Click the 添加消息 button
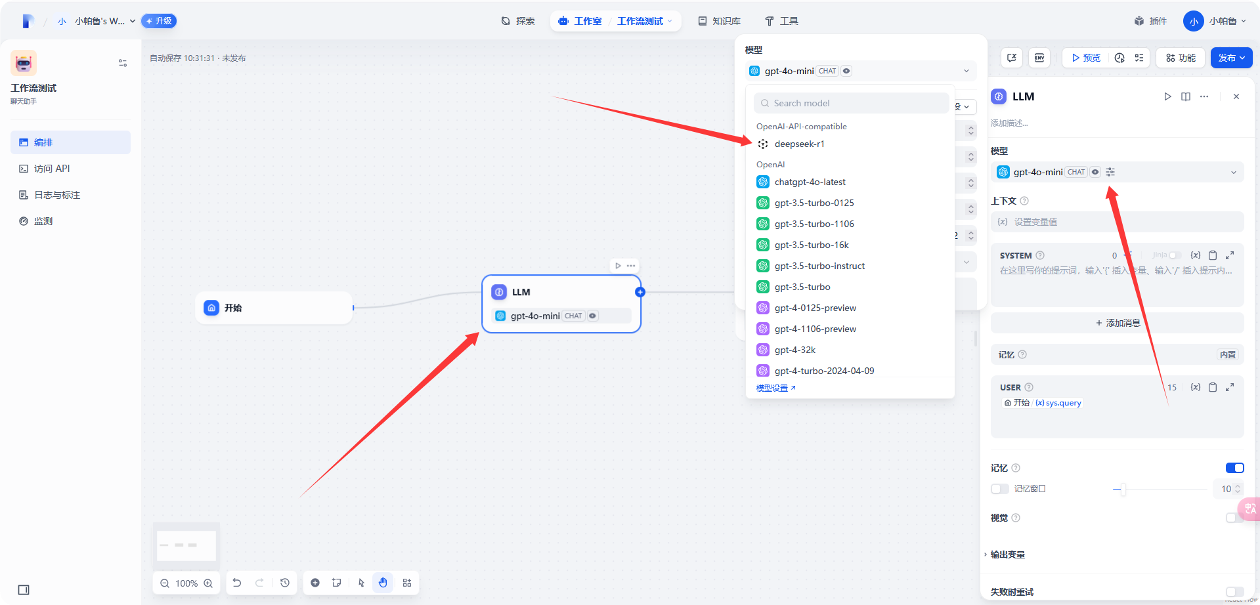Screen dimensions: 1260x605 tap(1117, 323)
